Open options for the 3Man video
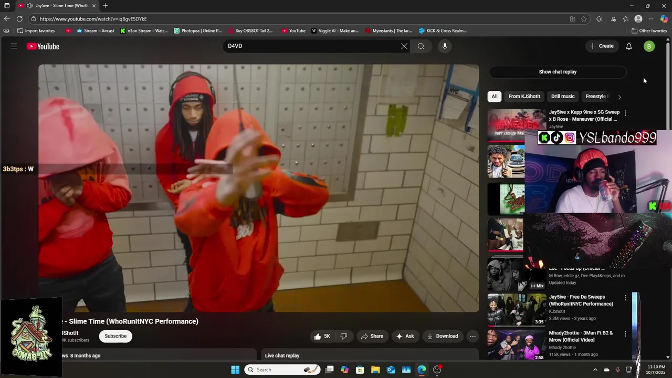672x378 pixels. 625,334
